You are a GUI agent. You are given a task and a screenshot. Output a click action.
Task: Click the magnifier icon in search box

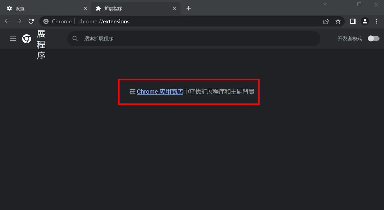click(75, 39)
